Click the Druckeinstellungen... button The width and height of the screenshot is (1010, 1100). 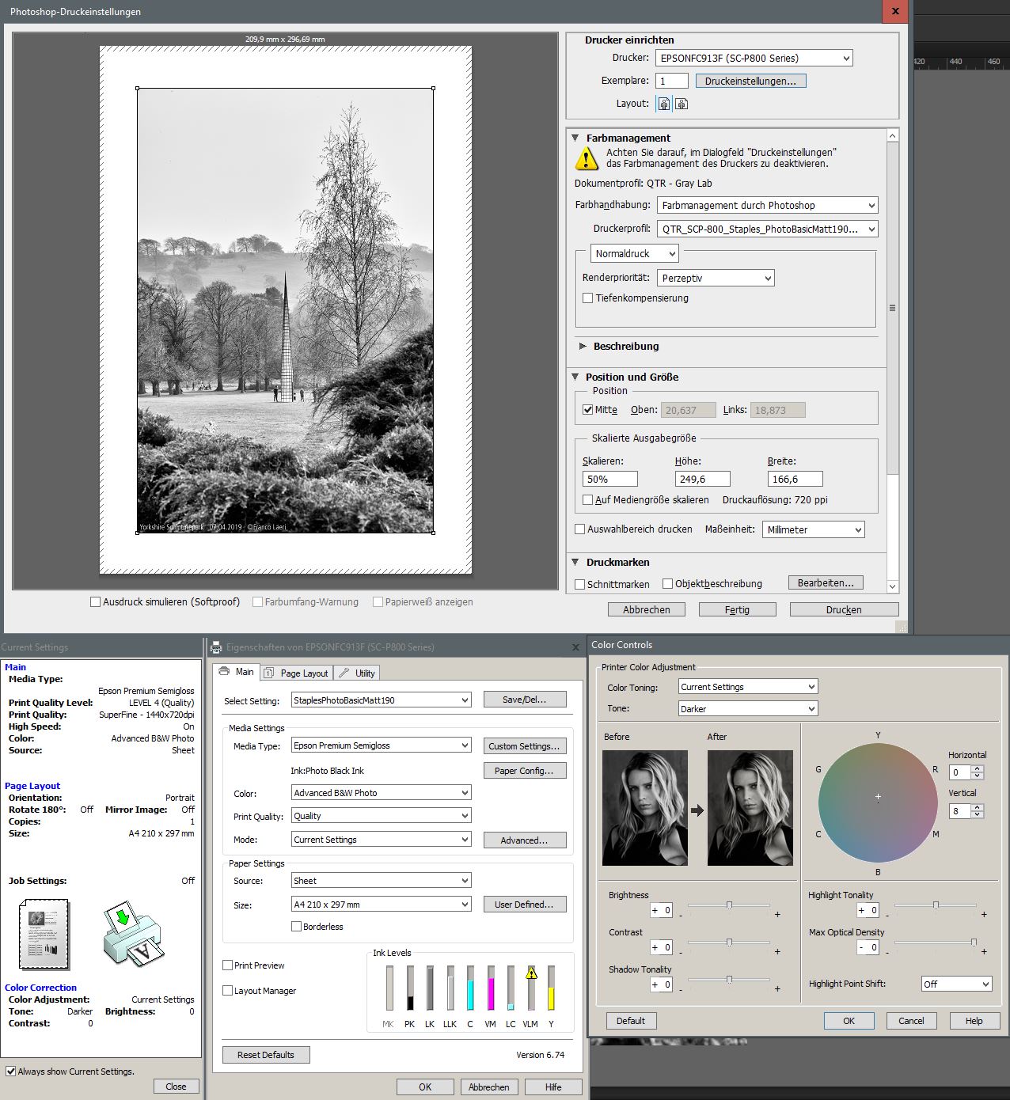point(750,81)
